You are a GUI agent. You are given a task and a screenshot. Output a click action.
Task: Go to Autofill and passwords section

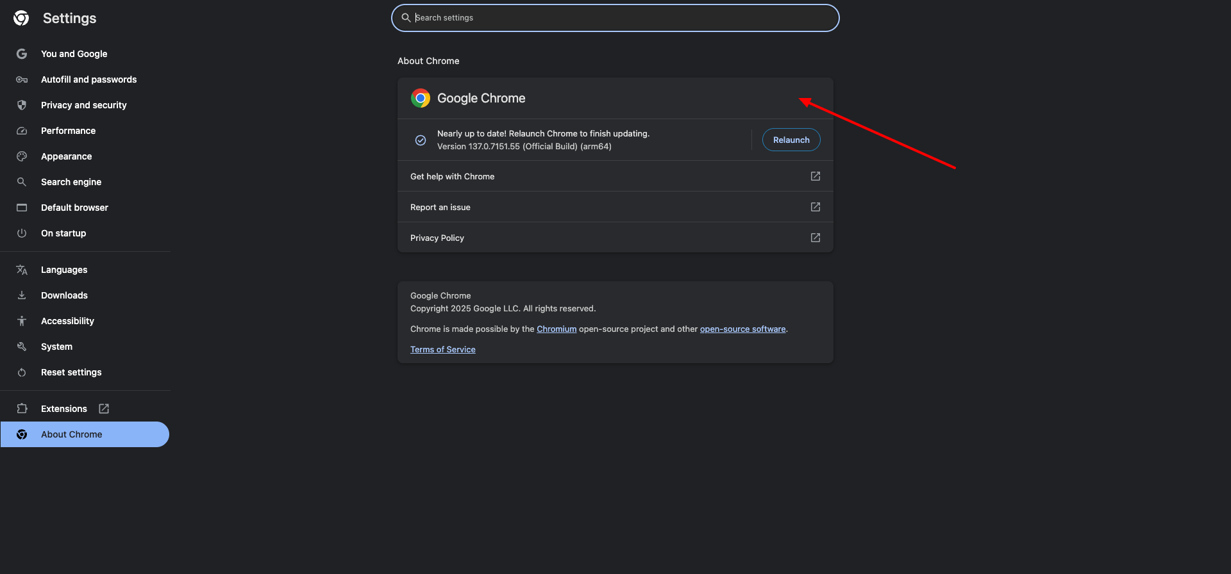pyautogui.click(x=85, y=79)
